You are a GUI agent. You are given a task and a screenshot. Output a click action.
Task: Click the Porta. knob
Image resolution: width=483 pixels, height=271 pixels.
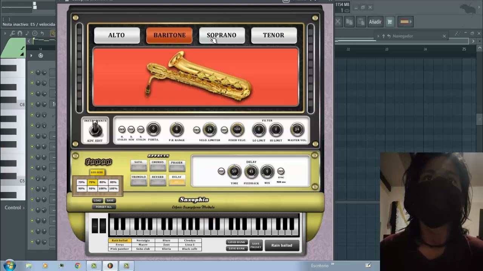[x=153, y=129]
